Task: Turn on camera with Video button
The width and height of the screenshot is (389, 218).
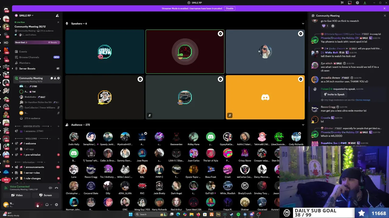Action: (x=17, y=195)
